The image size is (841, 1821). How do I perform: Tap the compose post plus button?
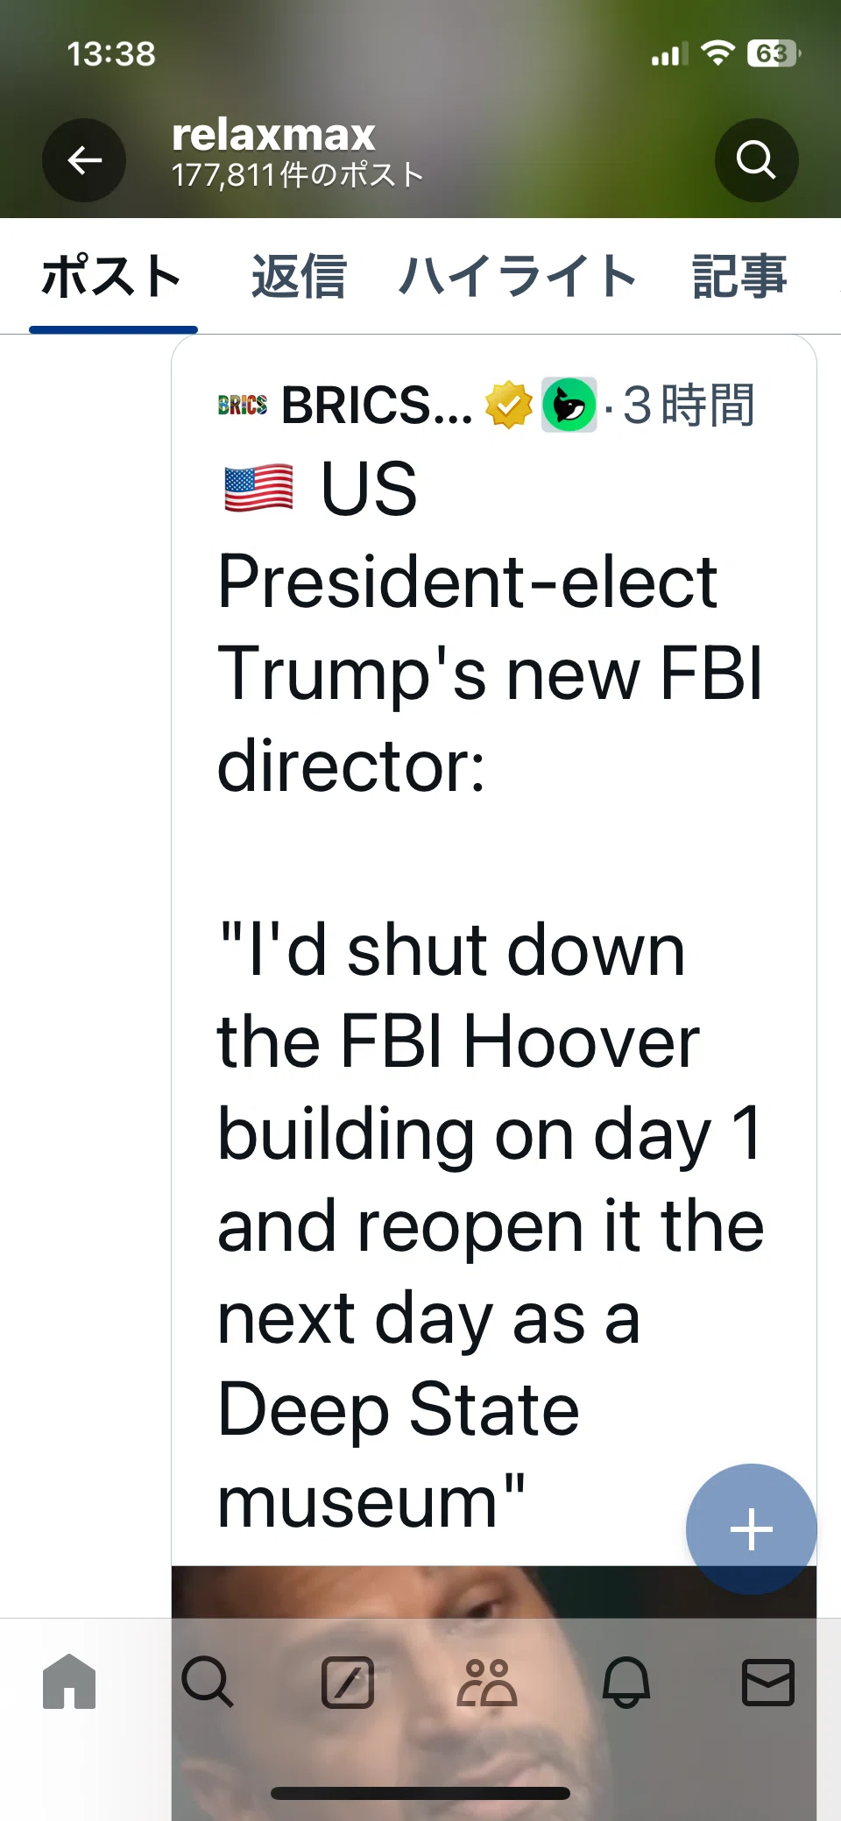(751, 1529)
